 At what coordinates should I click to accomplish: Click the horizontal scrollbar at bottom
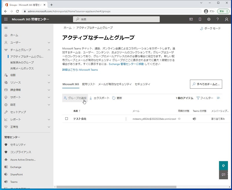tap(116, 187)
